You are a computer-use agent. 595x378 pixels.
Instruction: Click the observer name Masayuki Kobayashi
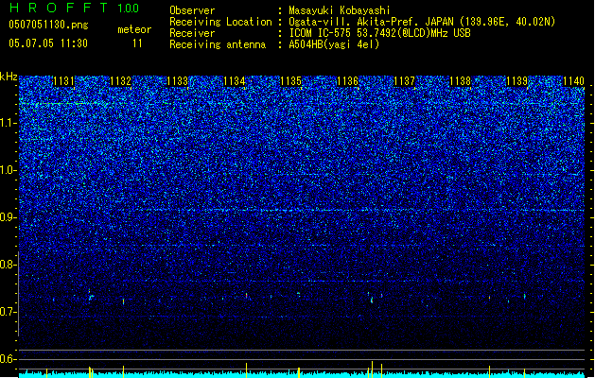tap(339, 10)
